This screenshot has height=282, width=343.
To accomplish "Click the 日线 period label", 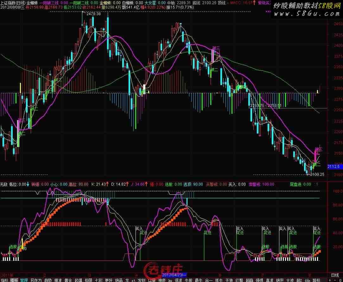I will [335, 275].
